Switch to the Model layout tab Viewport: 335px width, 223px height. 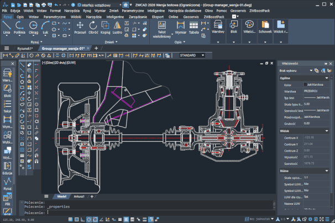pyautogui.click(x=62, y=196)
